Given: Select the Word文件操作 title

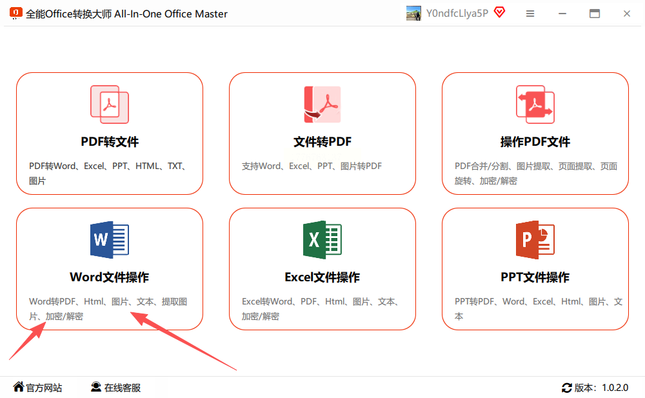Looking at the screenshot, I should coord(110,277).
